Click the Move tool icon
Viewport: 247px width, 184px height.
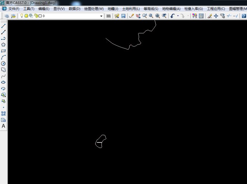tap(216, 16)
